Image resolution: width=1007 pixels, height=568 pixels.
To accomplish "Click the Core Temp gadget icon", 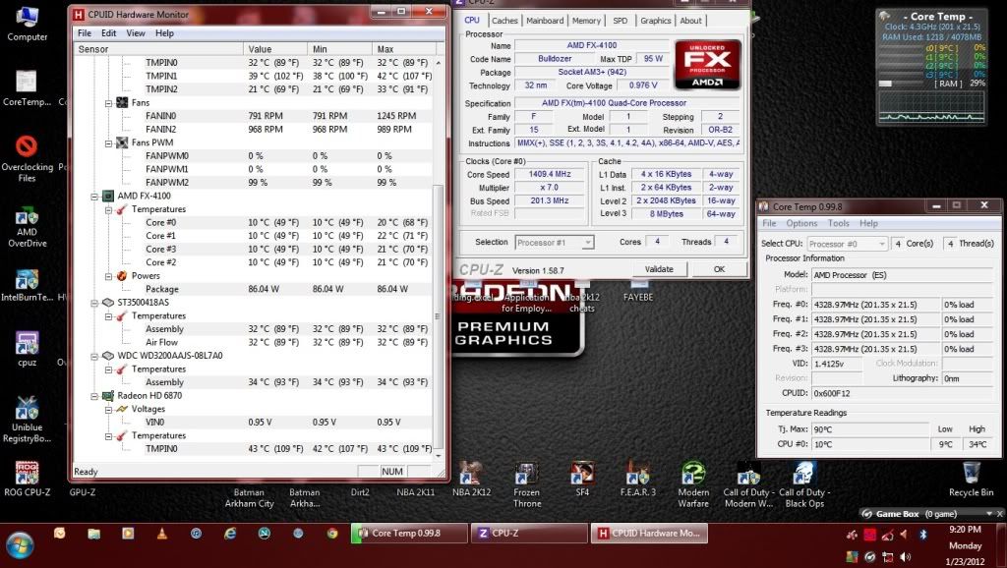I will 884,16.
